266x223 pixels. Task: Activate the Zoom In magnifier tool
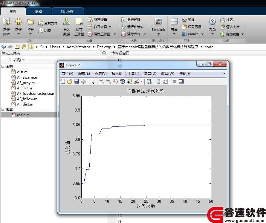coord(102,82)
